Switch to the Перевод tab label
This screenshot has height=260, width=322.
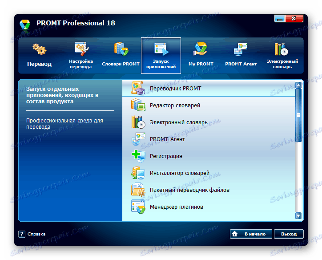40,64
